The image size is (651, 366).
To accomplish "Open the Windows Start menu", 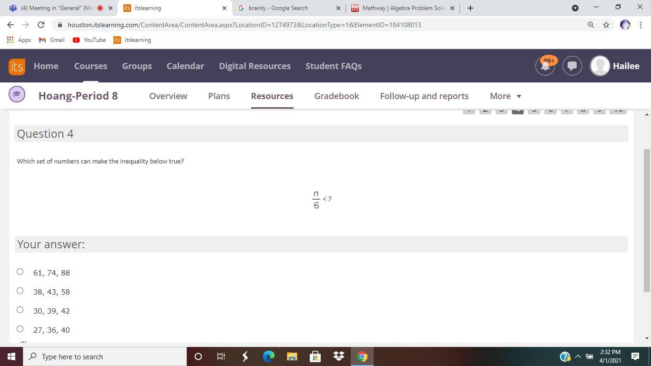I will 11,356.
